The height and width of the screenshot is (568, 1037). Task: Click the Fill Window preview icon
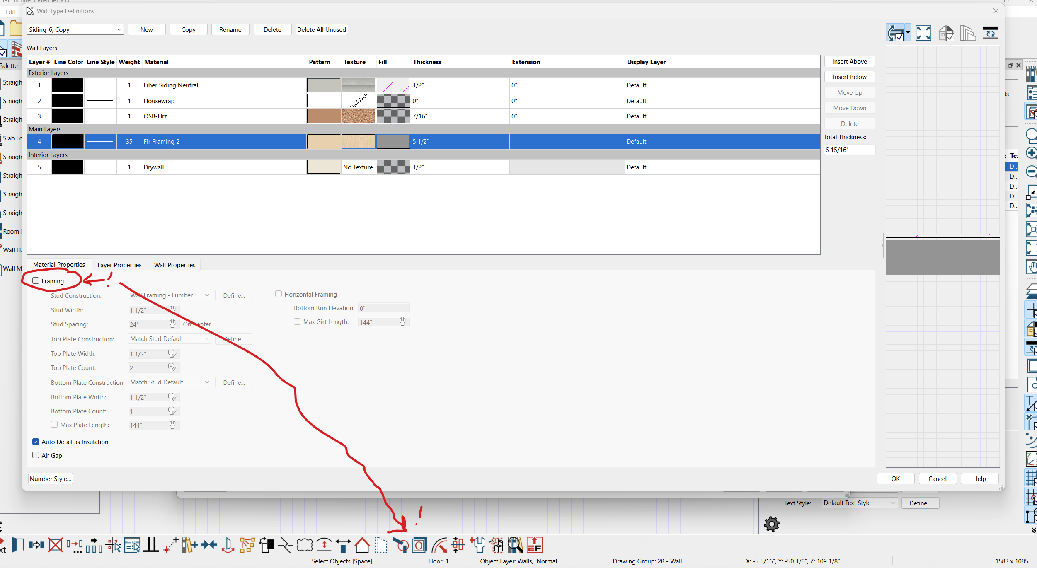923,33
